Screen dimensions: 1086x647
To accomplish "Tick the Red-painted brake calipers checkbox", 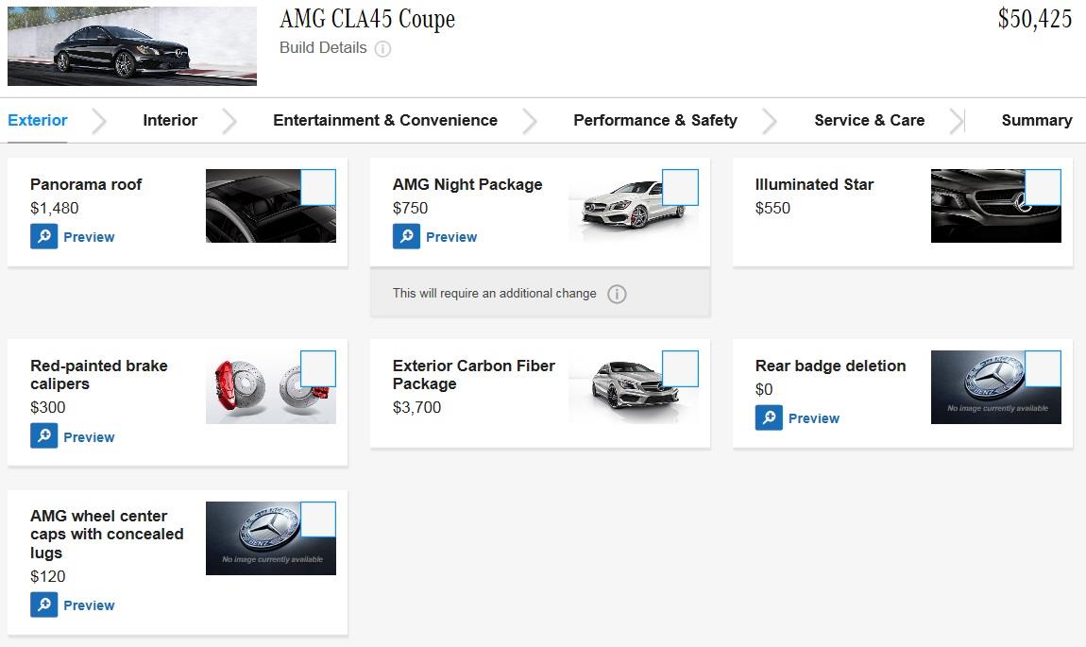I will click(x=318, y=368).
